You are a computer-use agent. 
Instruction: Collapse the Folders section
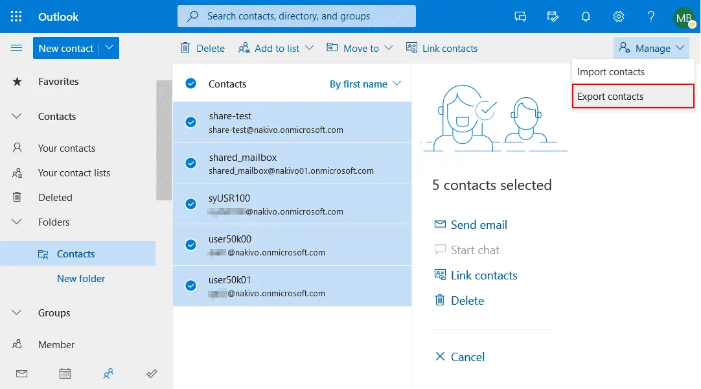point(17,222)
